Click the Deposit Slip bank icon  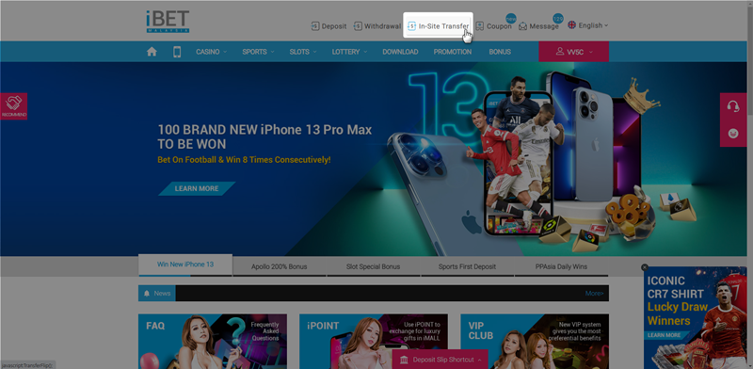(x=405, y=360)
